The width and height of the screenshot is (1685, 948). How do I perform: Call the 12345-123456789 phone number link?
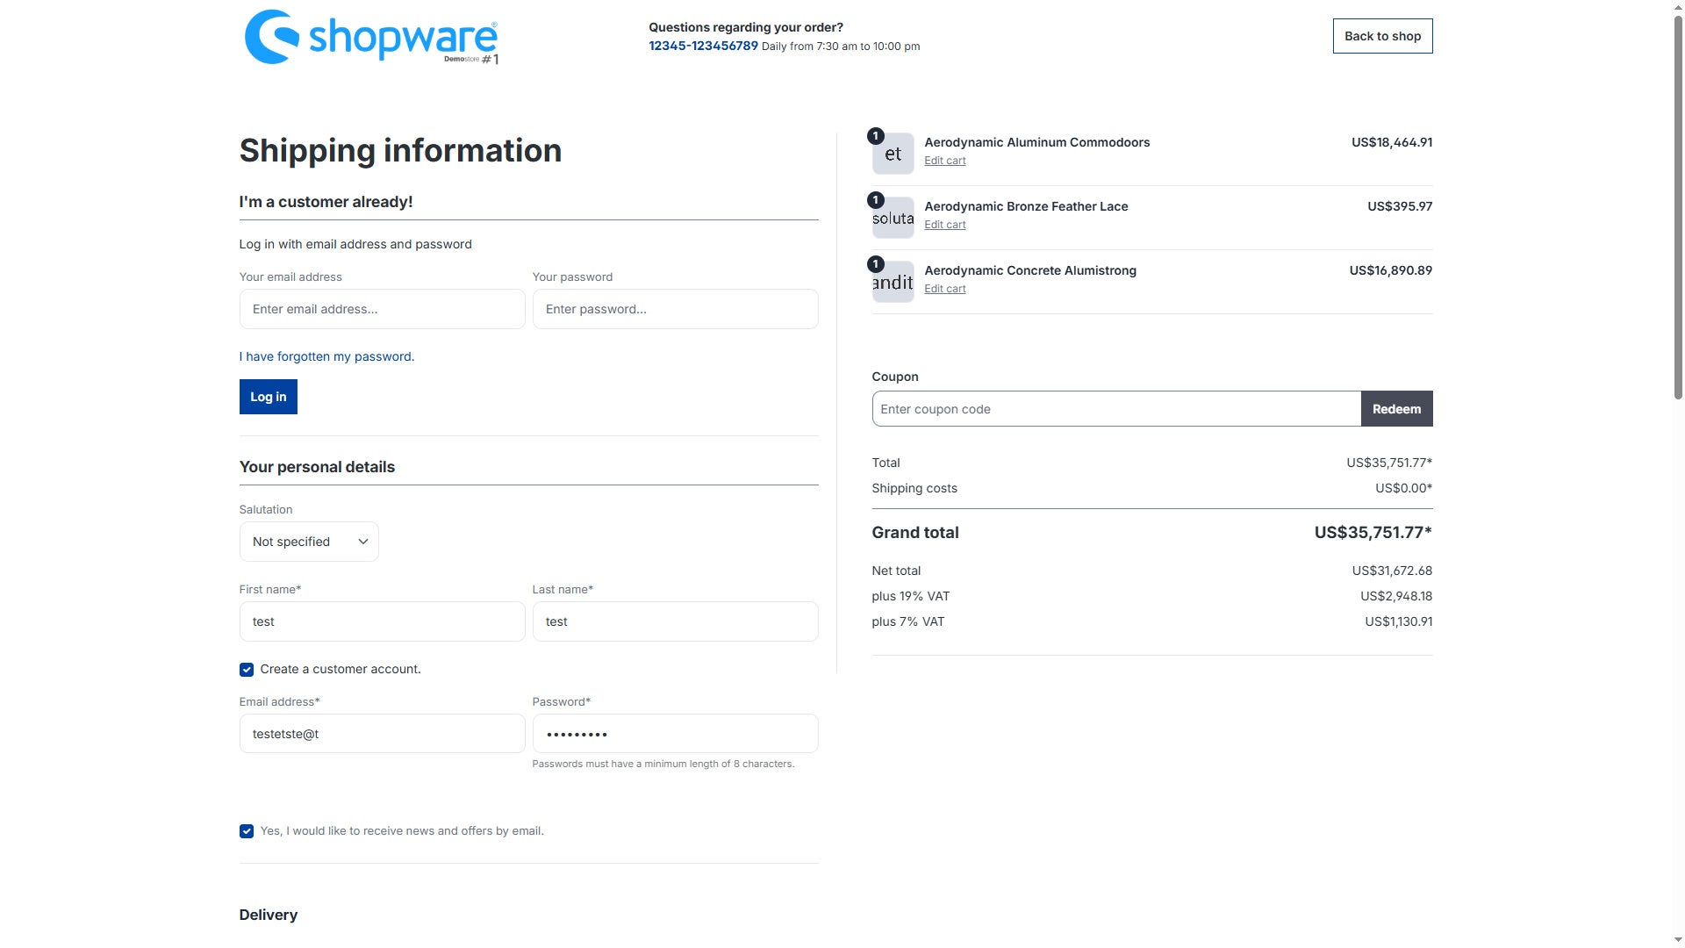coord(703,46)
